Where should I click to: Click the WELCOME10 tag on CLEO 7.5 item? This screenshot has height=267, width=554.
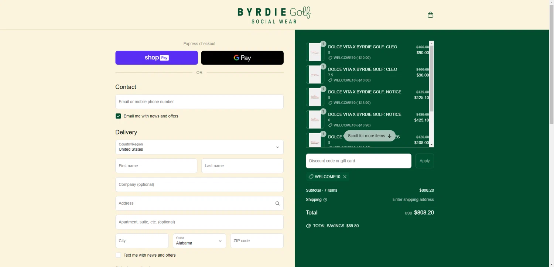click(x=349, y=81)
